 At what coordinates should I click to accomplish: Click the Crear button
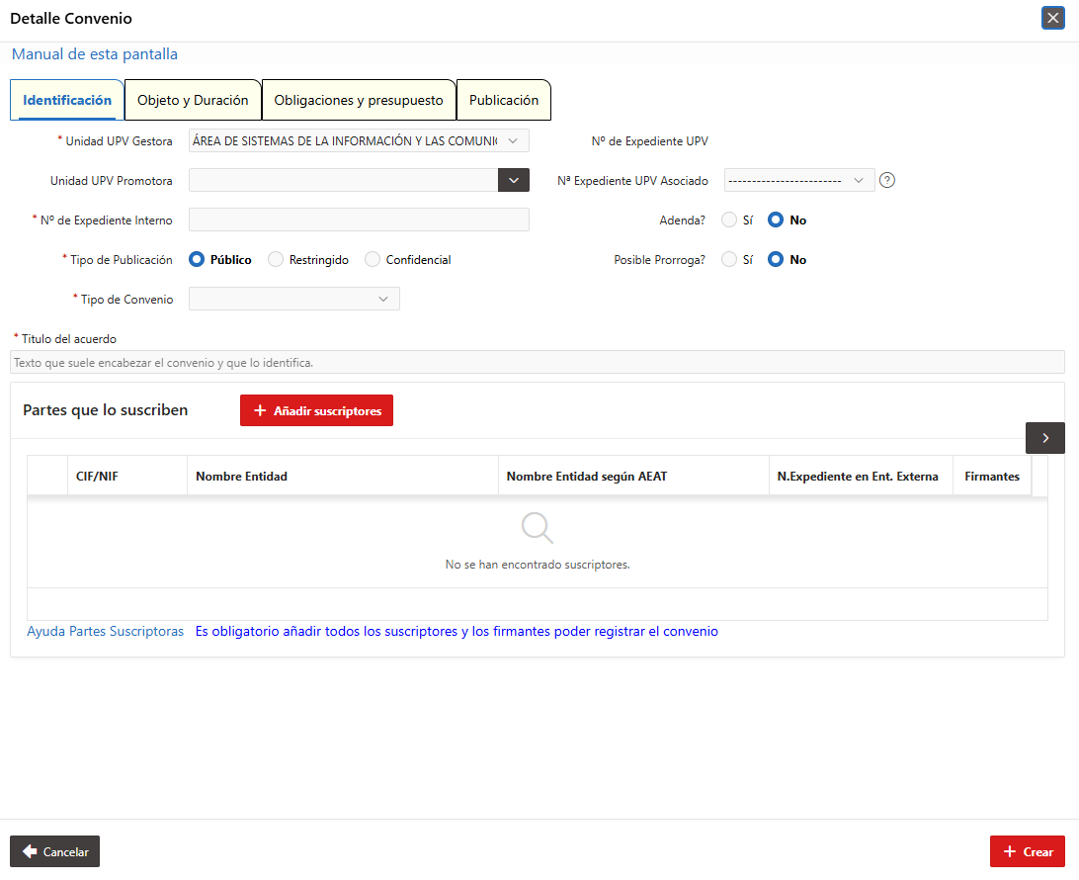(1028, 851)
